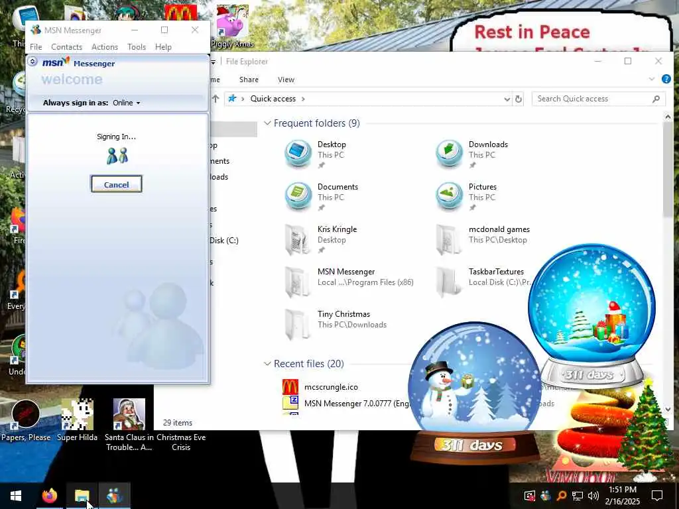679x509 pixels.
Task: Cancel the MSN Messenger sign-in
Action: coord(116,184)
